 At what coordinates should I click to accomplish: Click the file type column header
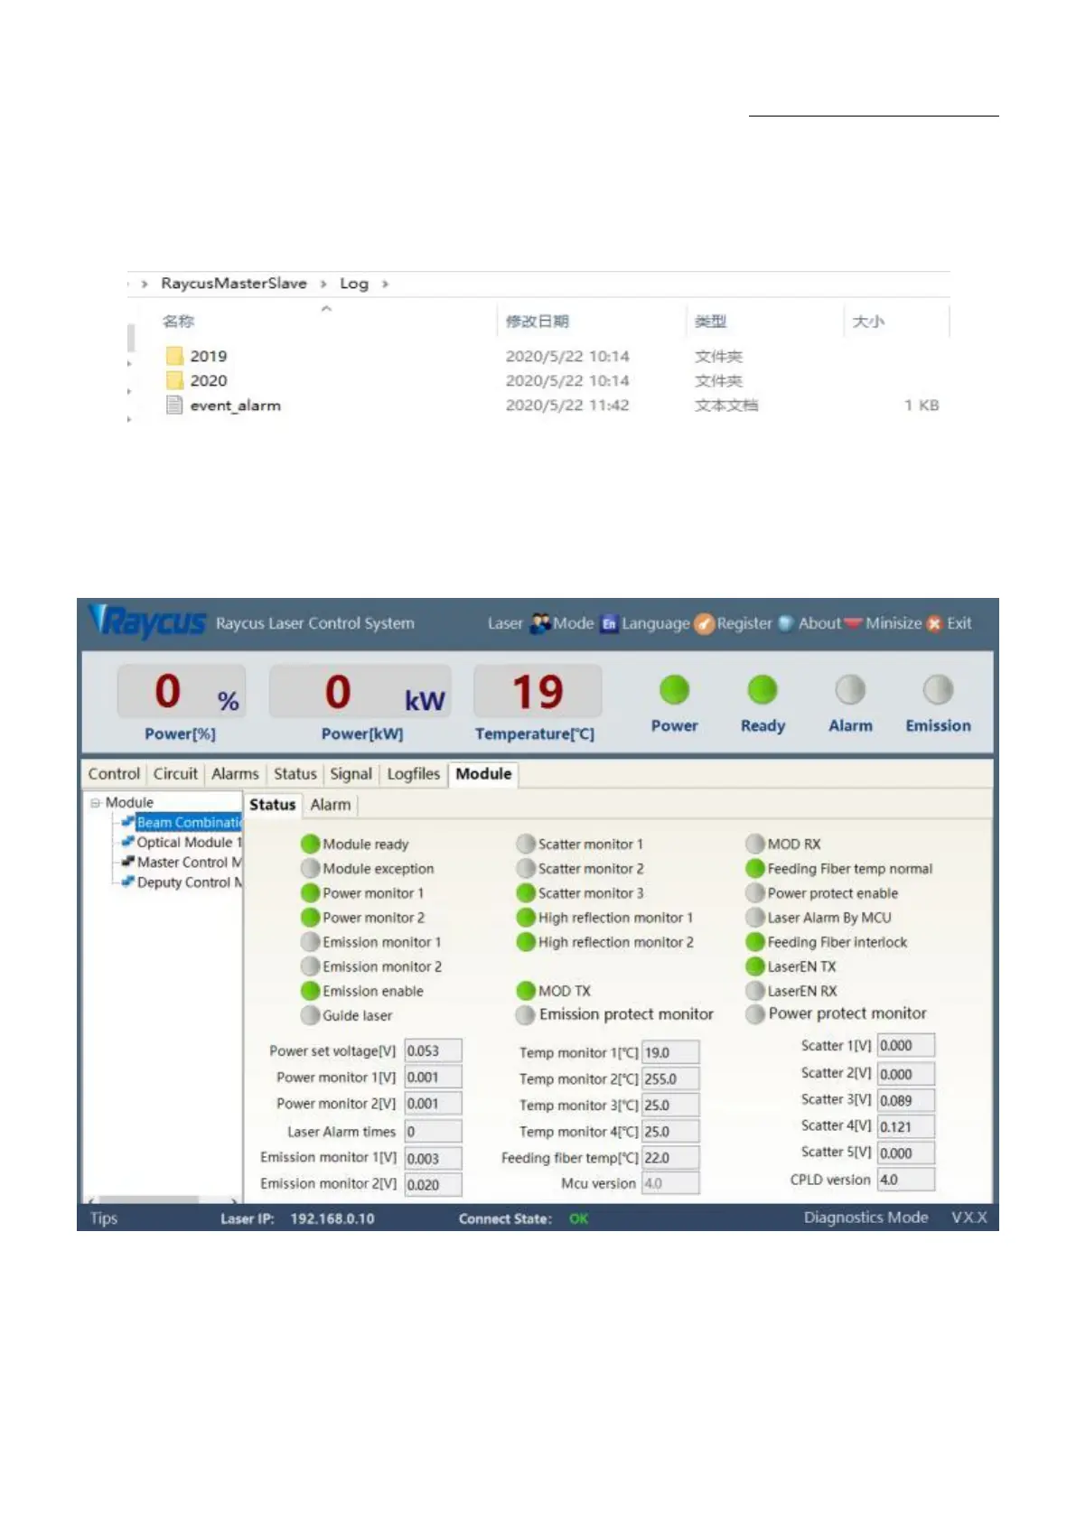click(711, 322)
